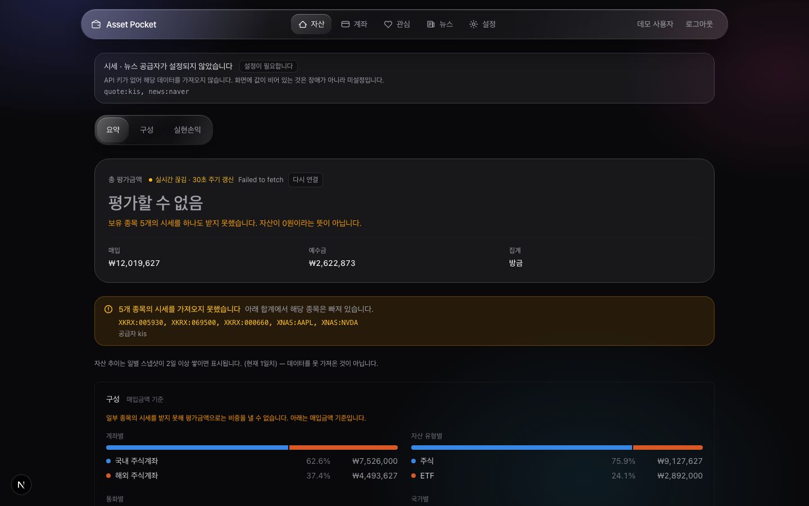Click the 집계 value 방금
The image size is (809, 506).
[x=516, y=263]
